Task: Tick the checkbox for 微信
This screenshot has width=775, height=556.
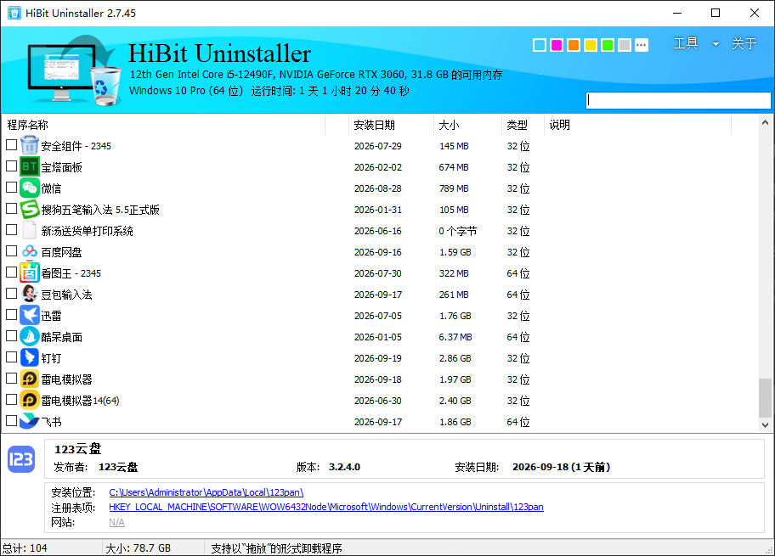Action: [x=11, y=188]
